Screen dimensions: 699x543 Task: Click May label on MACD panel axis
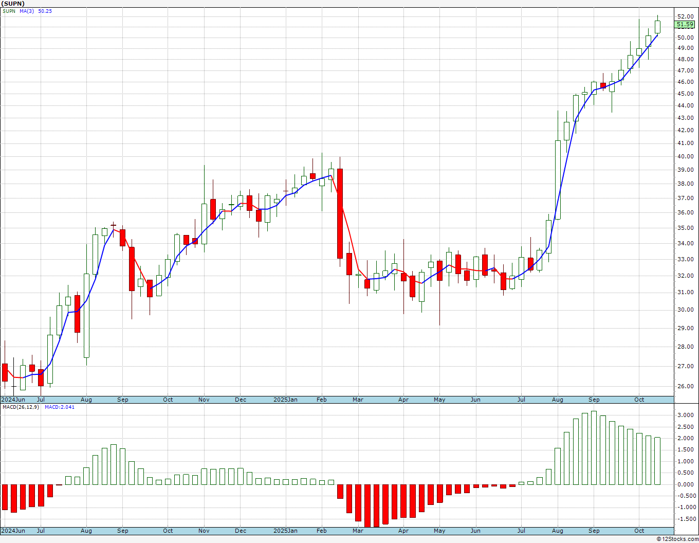[439, 531]
